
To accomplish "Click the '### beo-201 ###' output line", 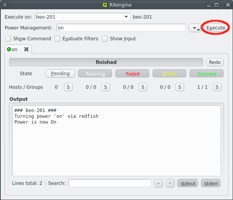I will (x=35, y=110).
